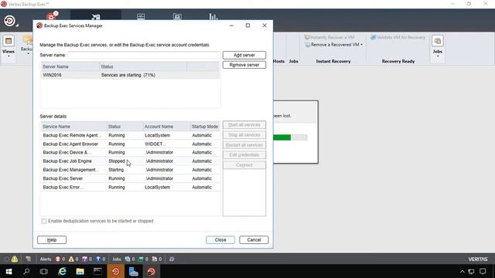Sort by Service Name column header
495x278 pixels.
(x=73, y=127)
